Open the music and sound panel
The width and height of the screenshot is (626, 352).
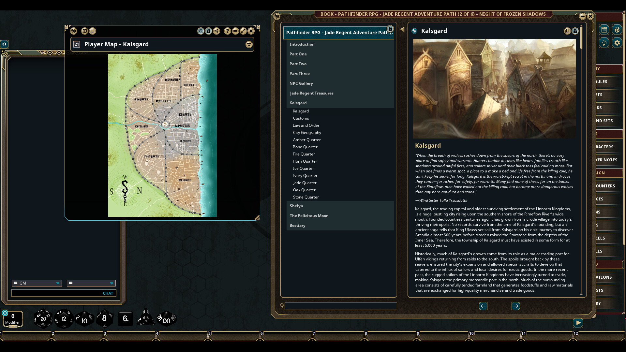point(604,43)
